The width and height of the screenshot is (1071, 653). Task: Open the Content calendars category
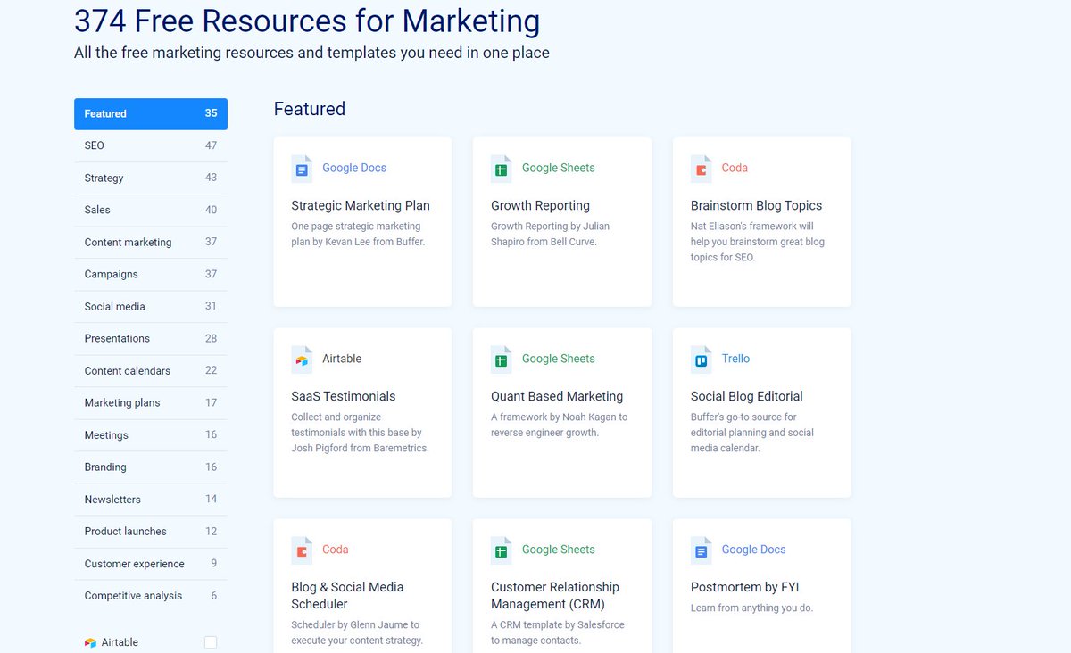151,370
